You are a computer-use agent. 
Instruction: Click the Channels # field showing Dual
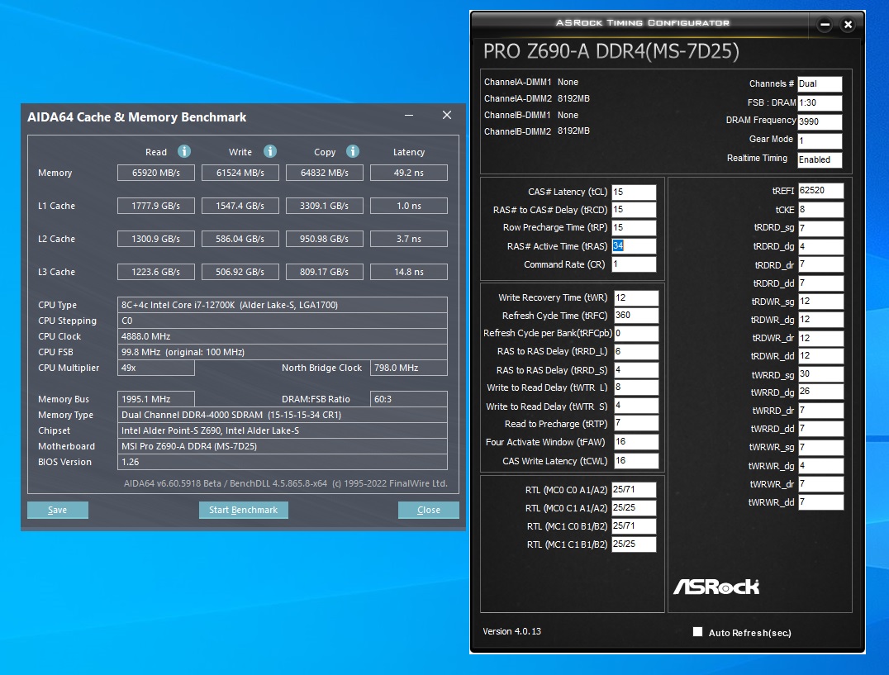(820, 84)
